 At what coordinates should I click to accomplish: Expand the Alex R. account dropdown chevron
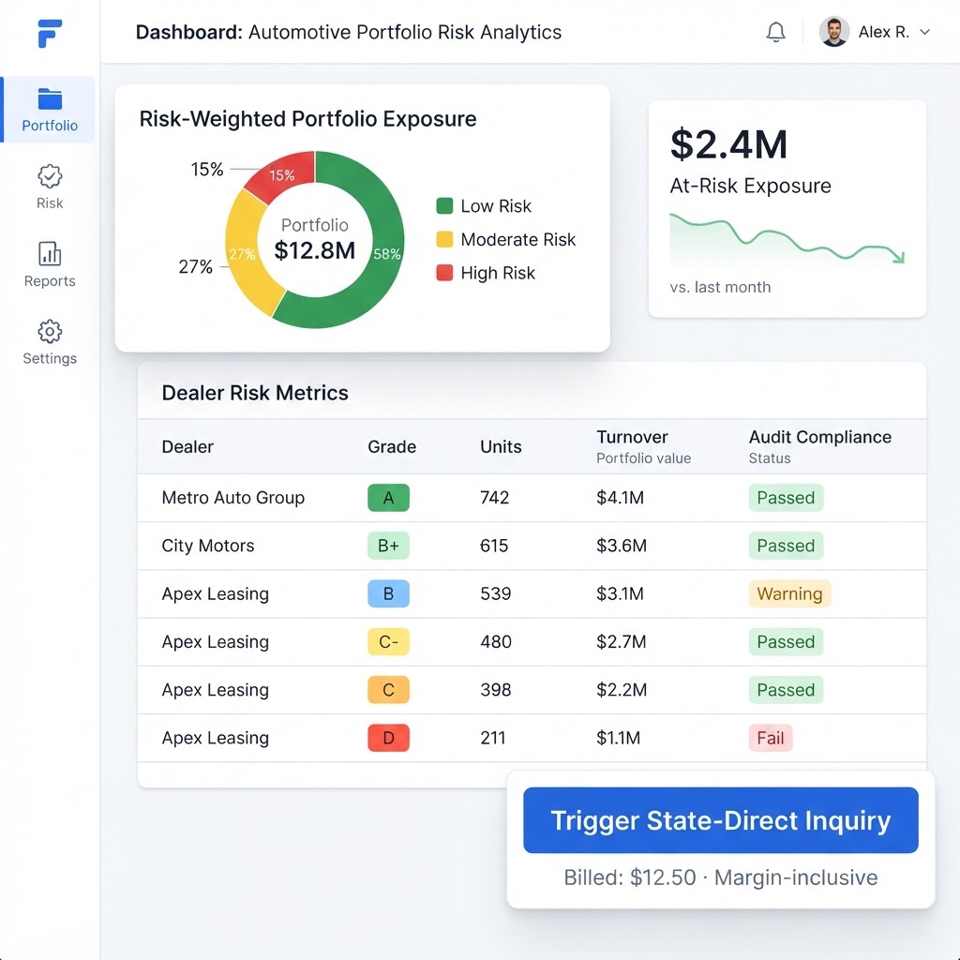coord(924,32)
